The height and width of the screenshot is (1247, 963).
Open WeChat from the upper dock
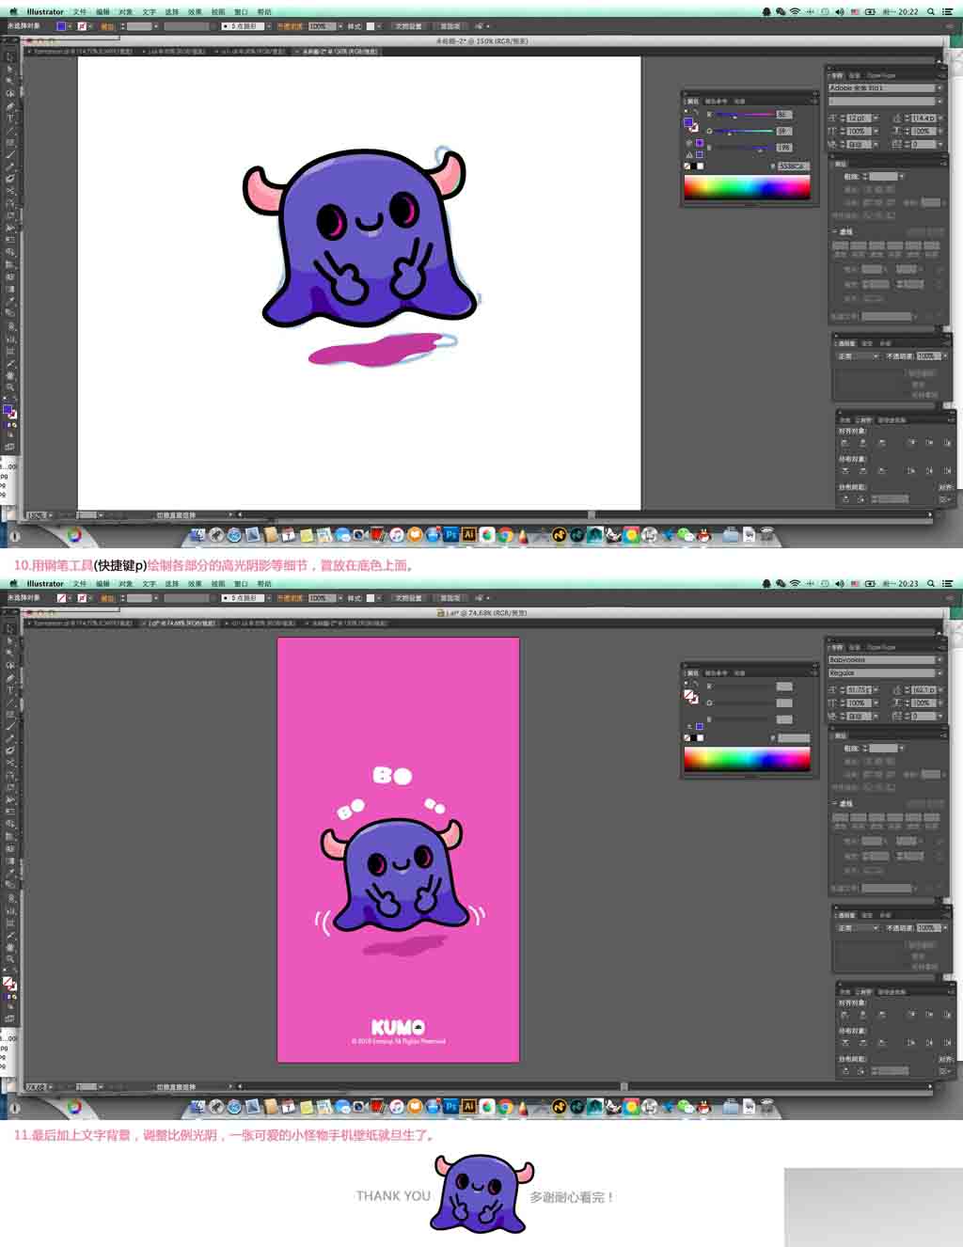point(686,535)
